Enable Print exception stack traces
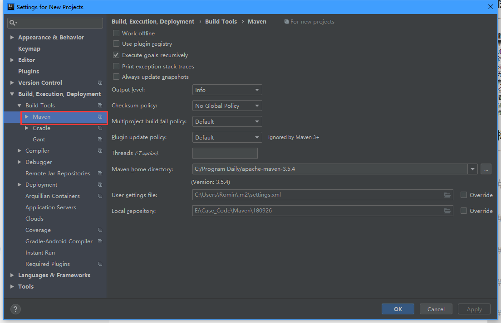501x323 pixels. point(116,66)
